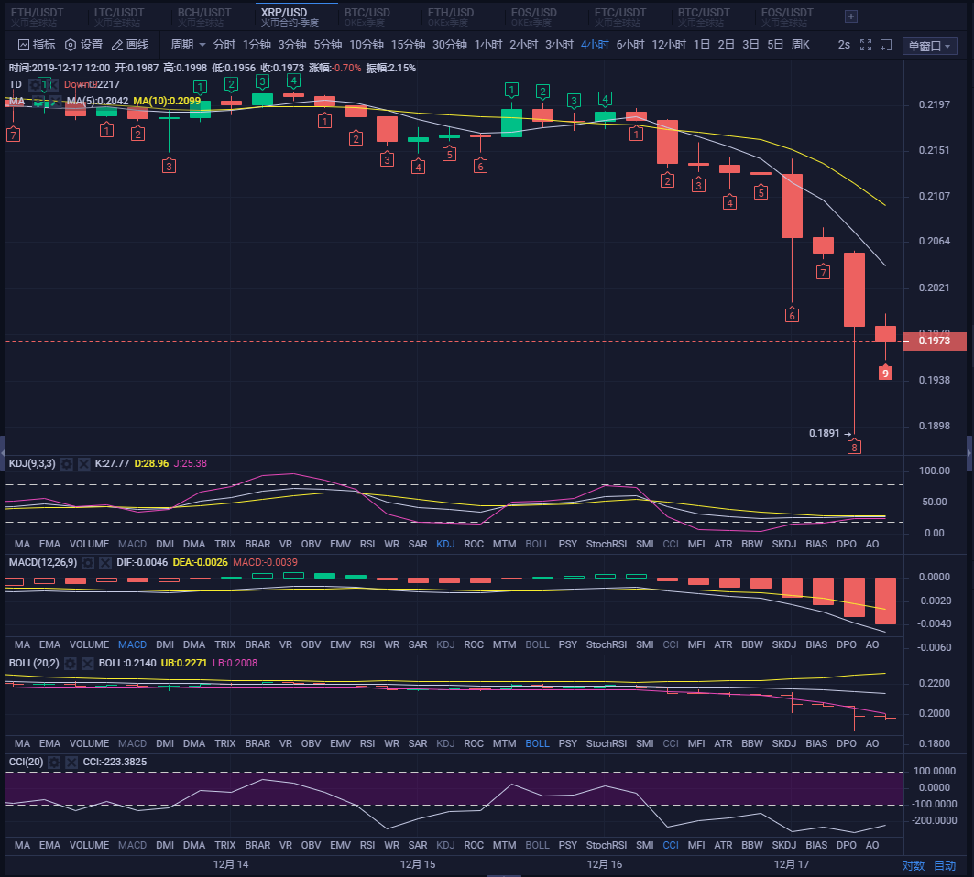Open the 设置 chart settings
The width and height of the screenshot is (974, 877).
(85, 44)
